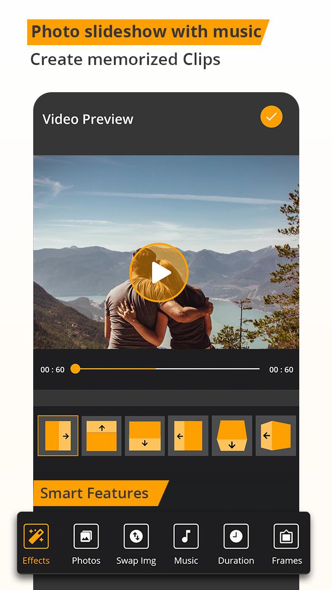Tap the Effects label
Image resolution: width=332 pixels, height=590 pixels.
tap(36, 561)
